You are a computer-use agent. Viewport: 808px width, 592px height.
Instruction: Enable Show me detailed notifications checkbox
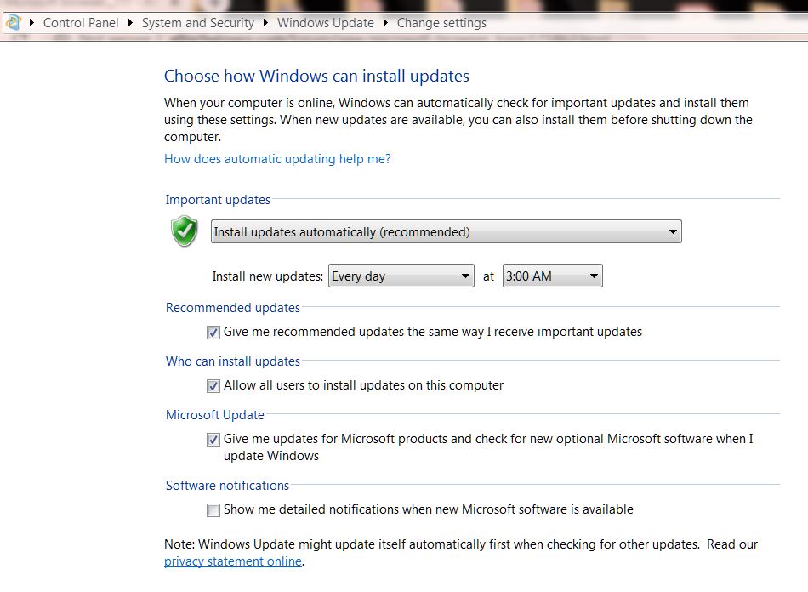pyautogui.click(x=213, y=510)
